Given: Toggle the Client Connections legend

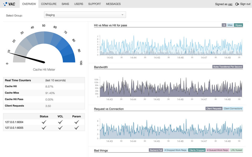Looking at the screenshot, I should (x=233, y=108).
